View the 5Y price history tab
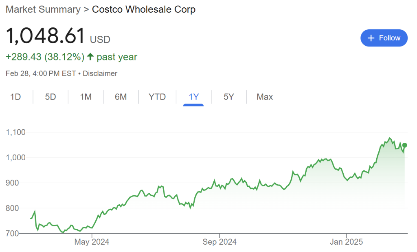417x252 pixels. tap(229, 97)
